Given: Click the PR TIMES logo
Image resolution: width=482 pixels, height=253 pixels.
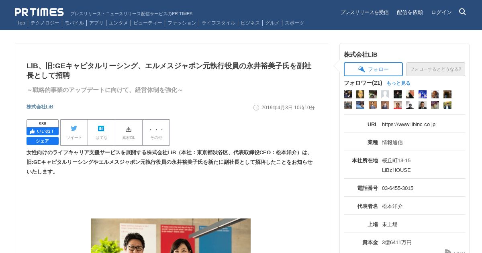Looking at the screenshot, I should (x=39, y=12).
